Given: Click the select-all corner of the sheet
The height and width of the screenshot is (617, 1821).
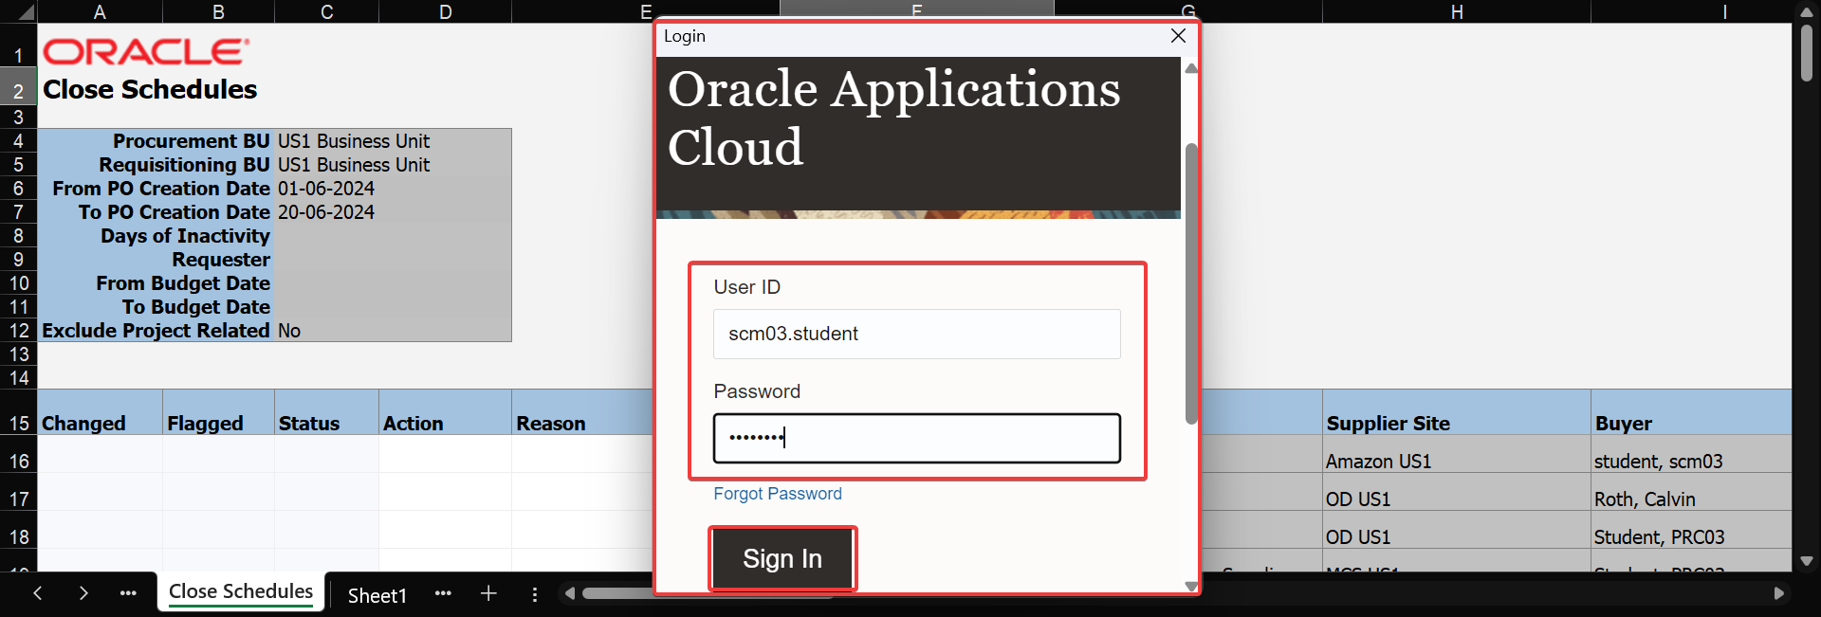Looking at the screenshot, I should click(19, 11).
